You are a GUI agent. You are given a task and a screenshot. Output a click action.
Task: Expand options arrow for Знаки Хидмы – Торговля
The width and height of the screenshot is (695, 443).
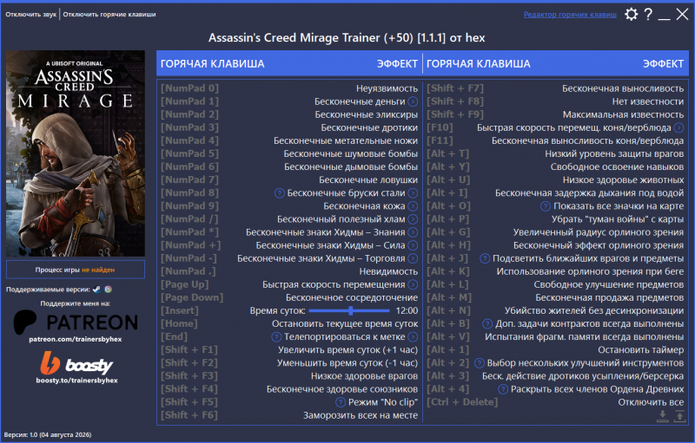point(413,258)
